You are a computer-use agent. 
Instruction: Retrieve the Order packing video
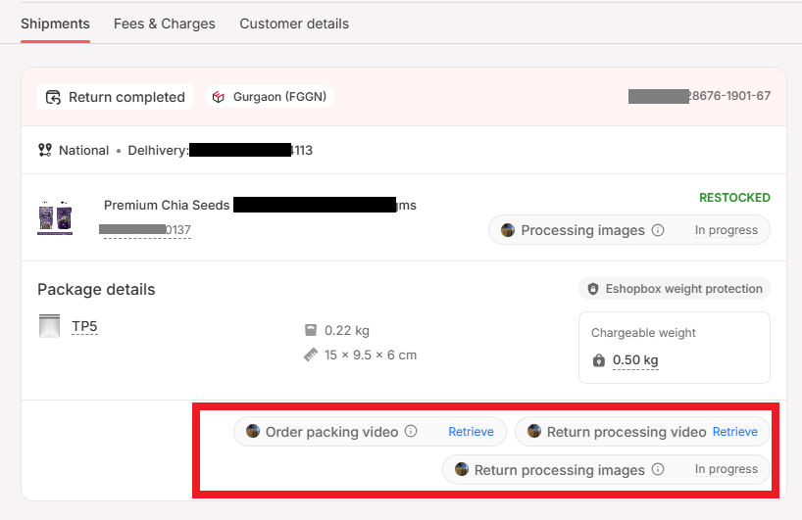pyautogui.click(x=471, y=432)
